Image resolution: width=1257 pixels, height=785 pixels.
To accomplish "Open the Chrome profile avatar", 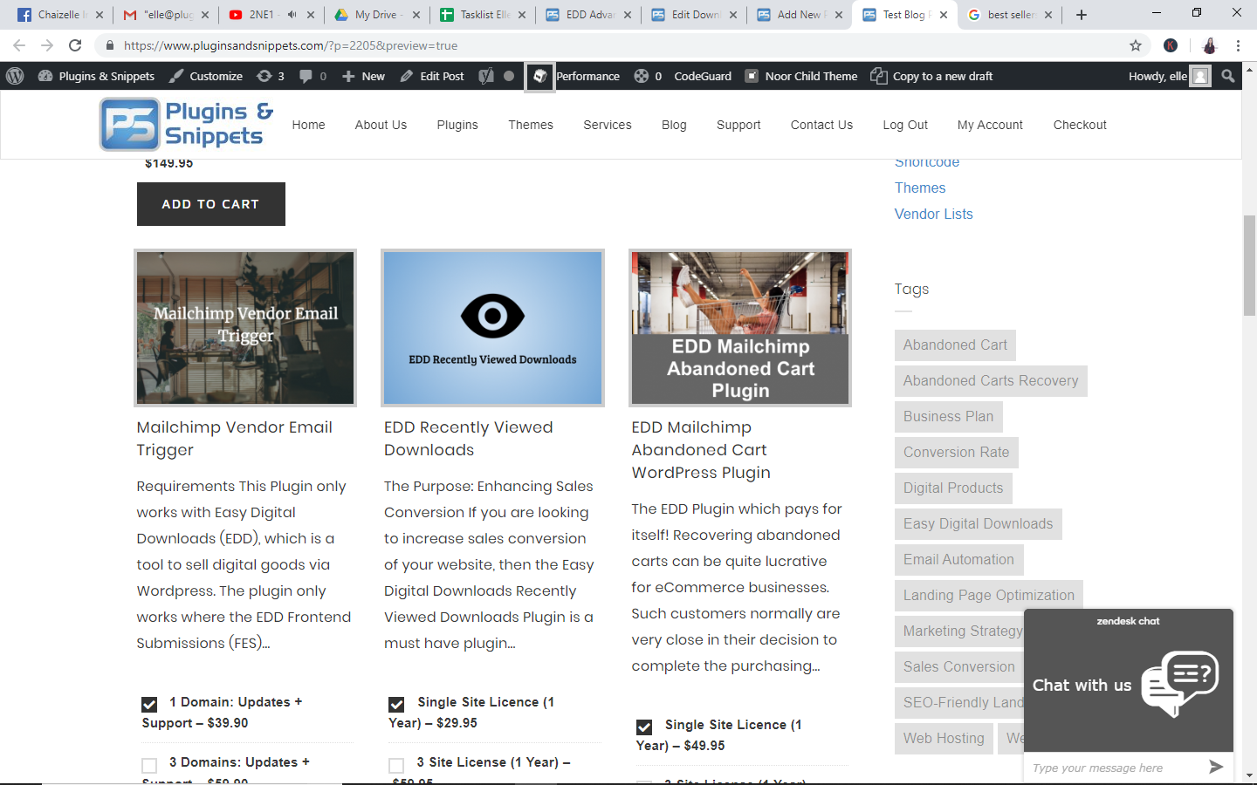I will [1209, 45].
